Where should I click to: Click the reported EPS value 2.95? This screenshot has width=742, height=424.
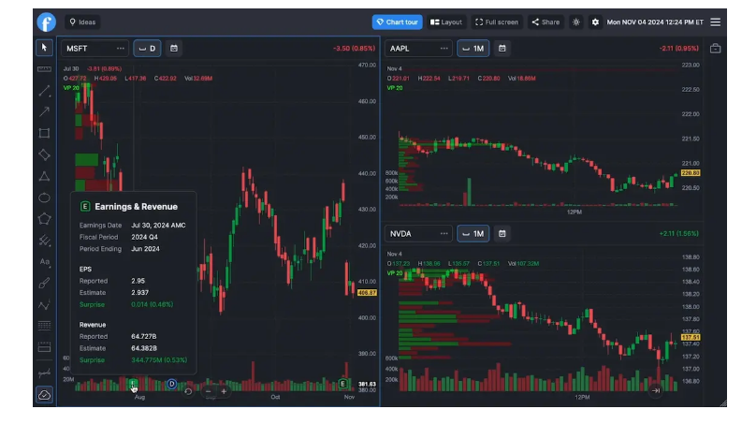(x=138, y=281)
